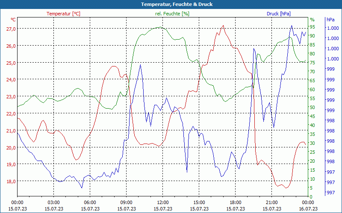The height and width of the screenshot is (213, 342).
Task: Select the 90 humidity axis value
Action: tap(313, 36)
